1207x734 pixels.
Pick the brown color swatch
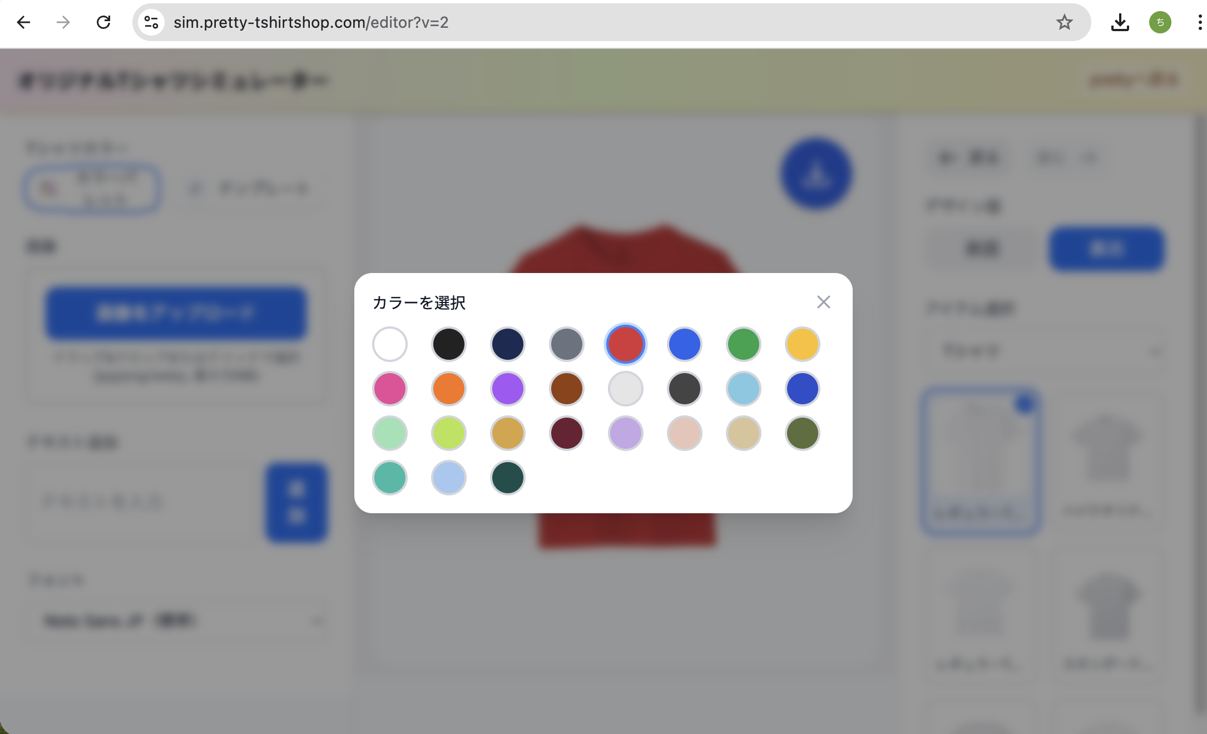point(567,389)
